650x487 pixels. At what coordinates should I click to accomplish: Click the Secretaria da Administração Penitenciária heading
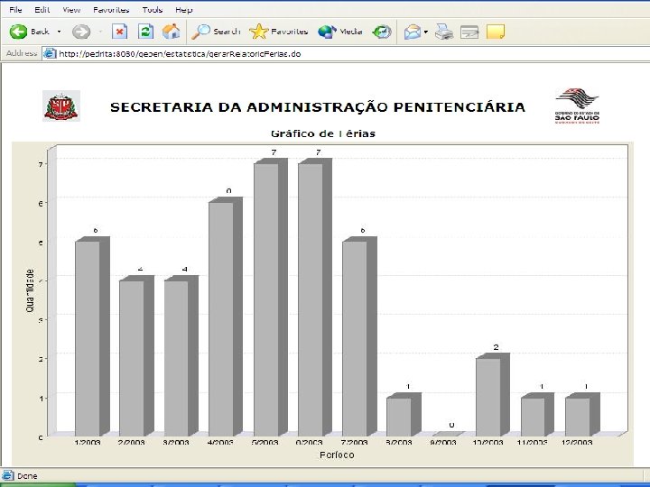click(318, 107)
